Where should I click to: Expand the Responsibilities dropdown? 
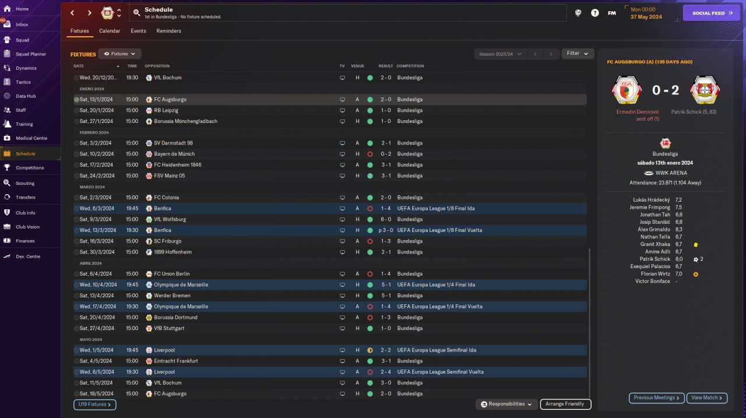point(506,404)
